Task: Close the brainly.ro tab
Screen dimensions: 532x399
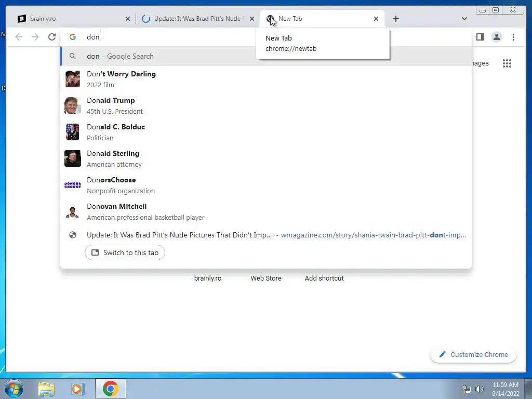Action: pyautogui.click(x=128, y=19)
